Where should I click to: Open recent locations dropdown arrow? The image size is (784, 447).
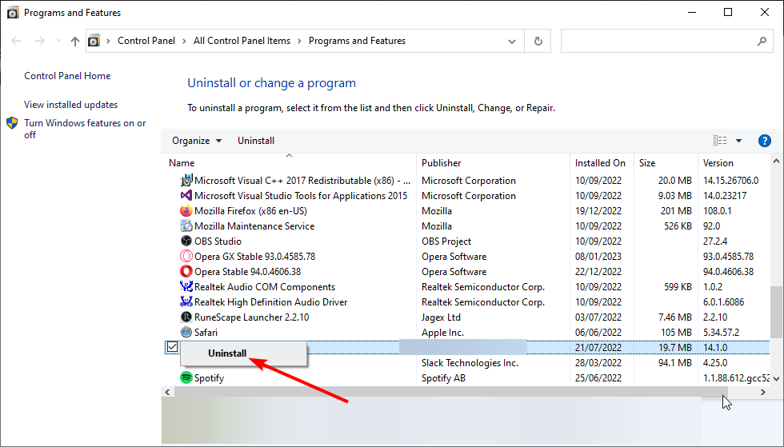tap(58, 41)
